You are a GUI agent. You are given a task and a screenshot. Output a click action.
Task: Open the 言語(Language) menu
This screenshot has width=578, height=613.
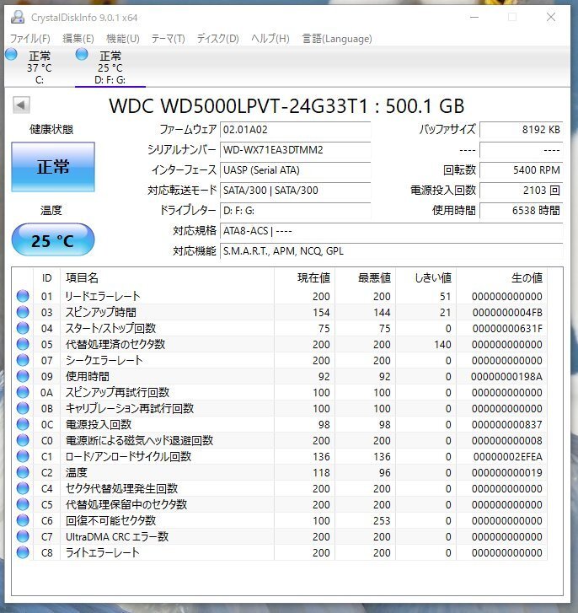click(x=337, y=38)
